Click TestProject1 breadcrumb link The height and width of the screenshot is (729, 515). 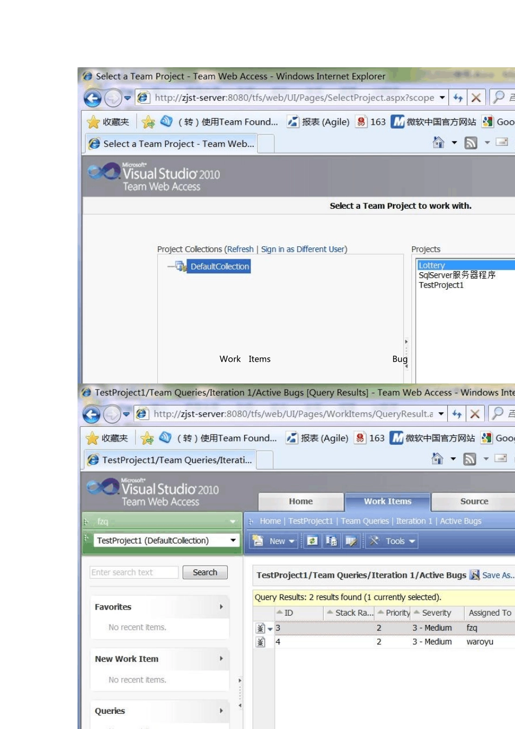pos(311,521)
